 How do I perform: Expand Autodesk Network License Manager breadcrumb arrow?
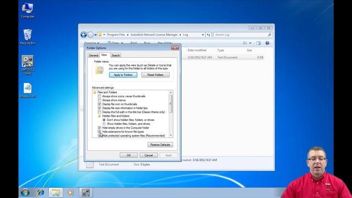point(180,35)
